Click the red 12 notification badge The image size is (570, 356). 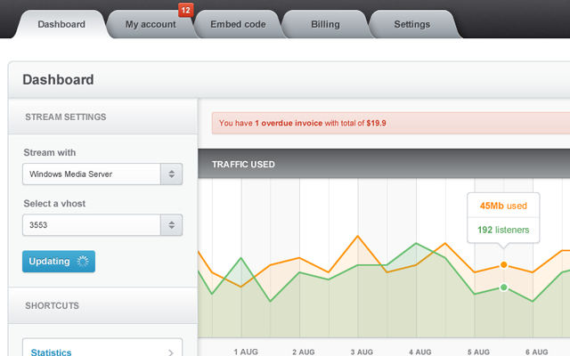[185, 10]
